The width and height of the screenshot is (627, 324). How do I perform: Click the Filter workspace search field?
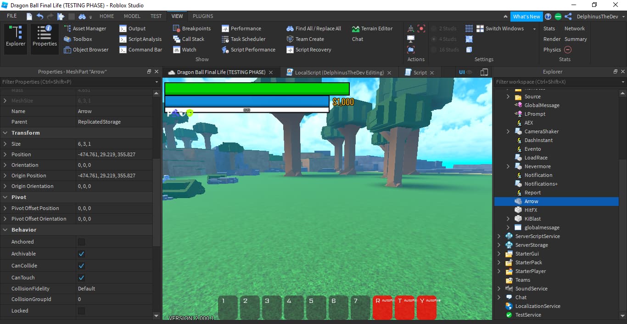click(551, 82)
